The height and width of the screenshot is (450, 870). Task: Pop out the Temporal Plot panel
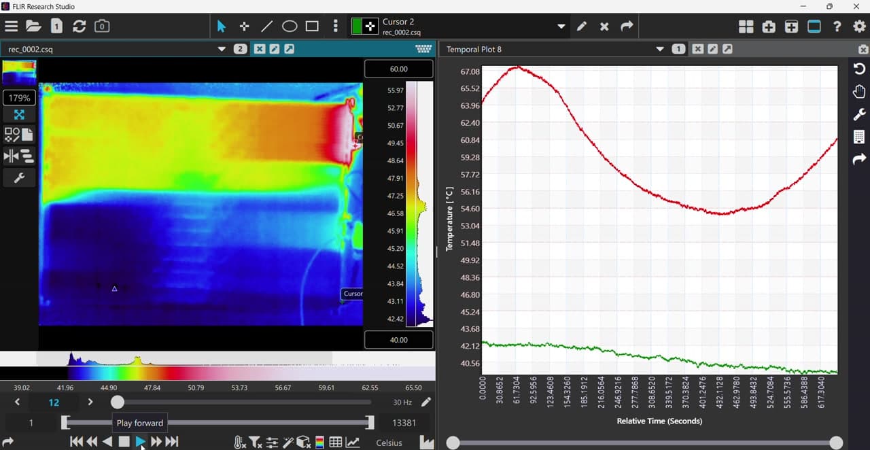pyautogui.click(x=727, y=49)
